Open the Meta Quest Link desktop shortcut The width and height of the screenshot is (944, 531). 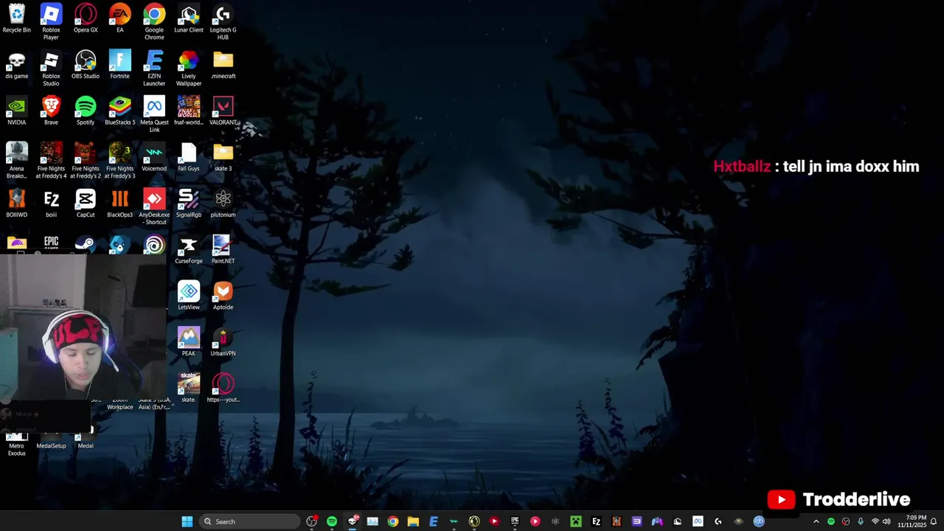point(154,114)
